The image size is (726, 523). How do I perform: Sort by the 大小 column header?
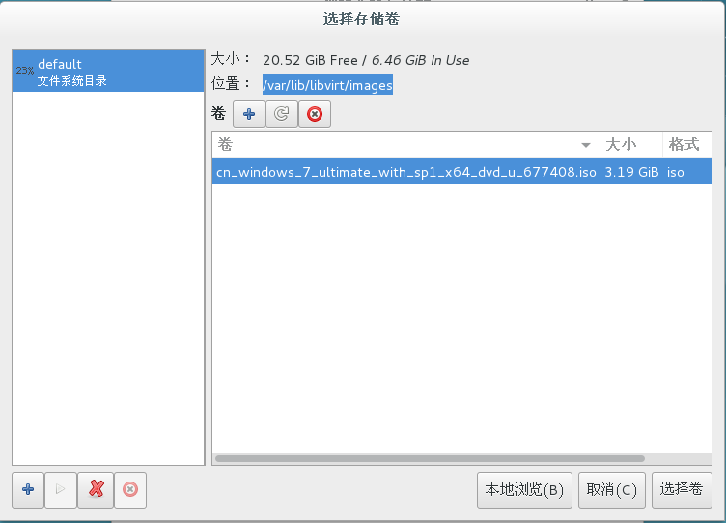point(631,145)
